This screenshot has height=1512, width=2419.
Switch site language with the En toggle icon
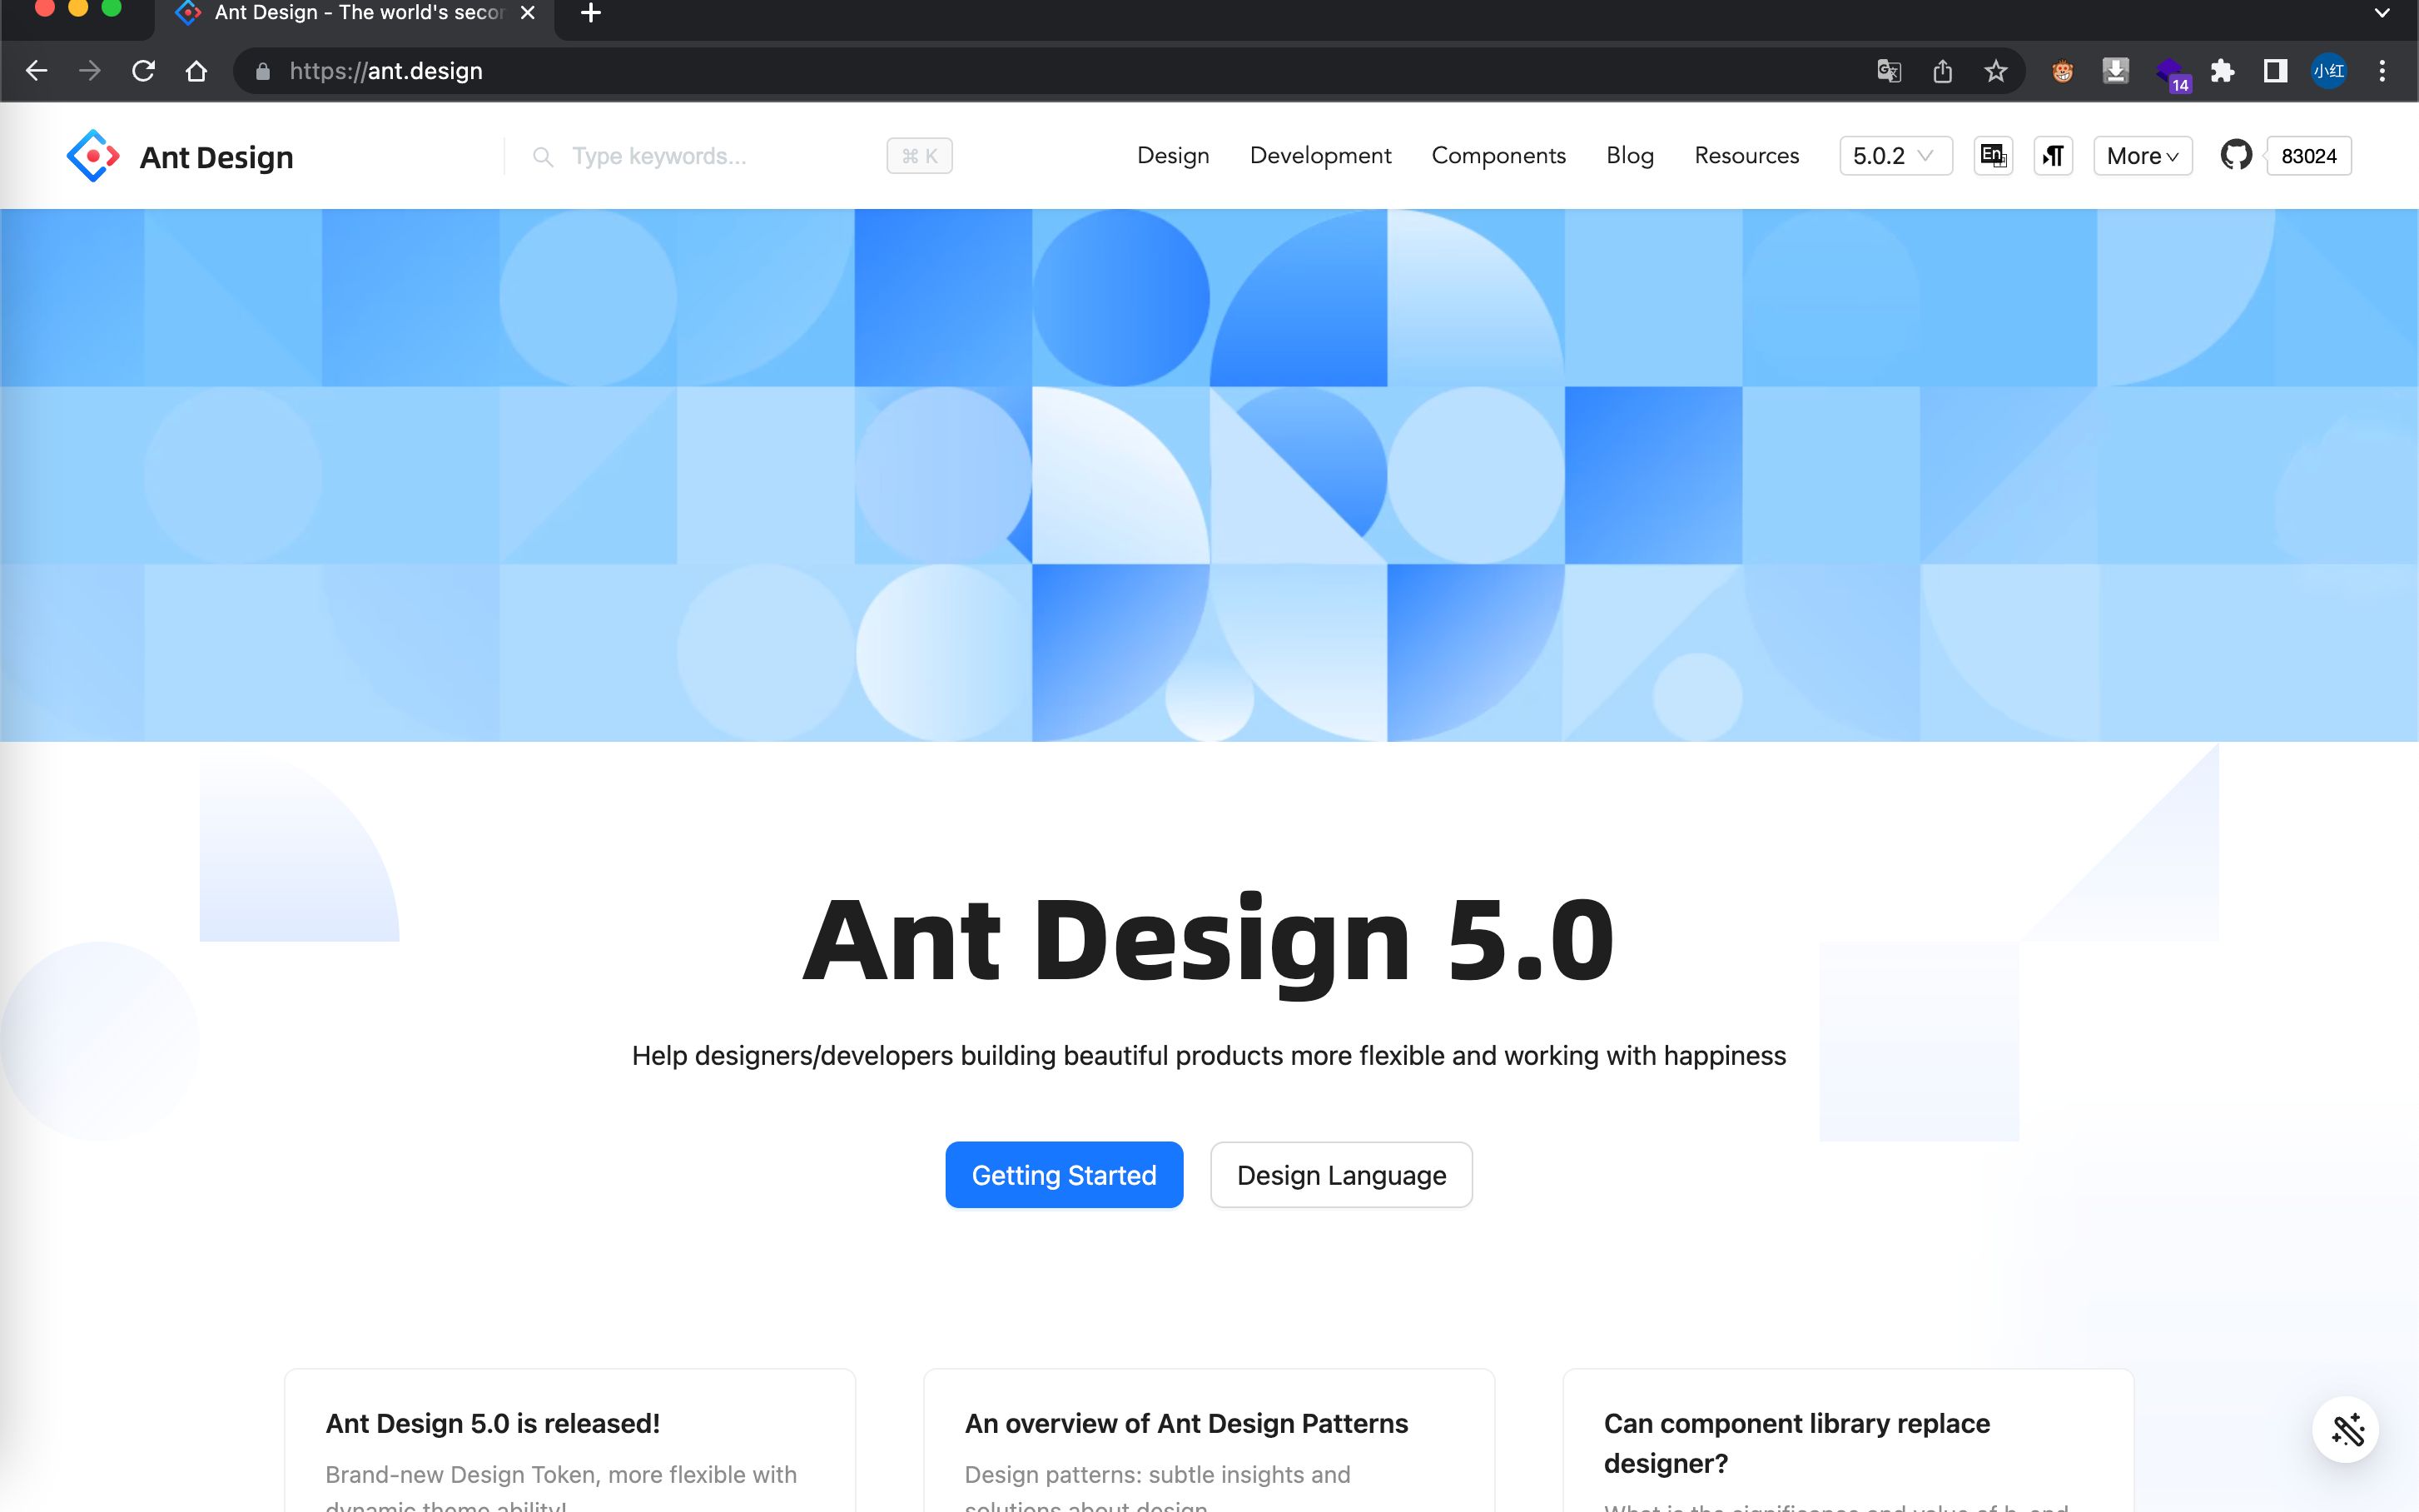click(1993, 156)
